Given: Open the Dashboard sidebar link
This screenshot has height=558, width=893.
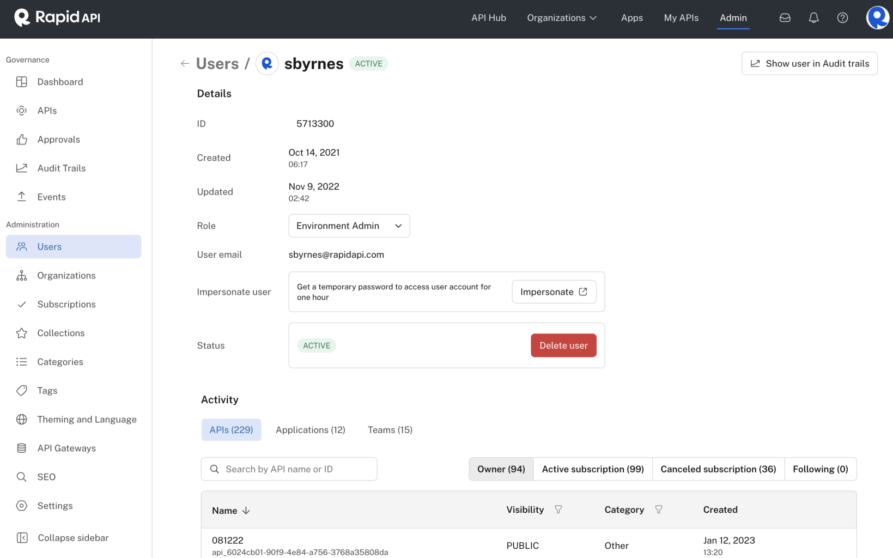Looking at the screenshot, I should (74, 82).
